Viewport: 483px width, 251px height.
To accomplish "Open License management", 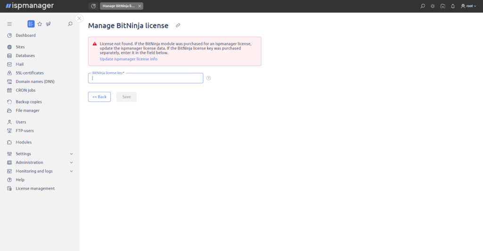I will [35, 188].
